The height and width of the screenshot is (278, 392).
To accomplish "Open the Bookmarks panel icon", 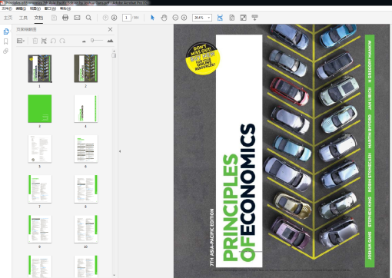I will [6, 41].
